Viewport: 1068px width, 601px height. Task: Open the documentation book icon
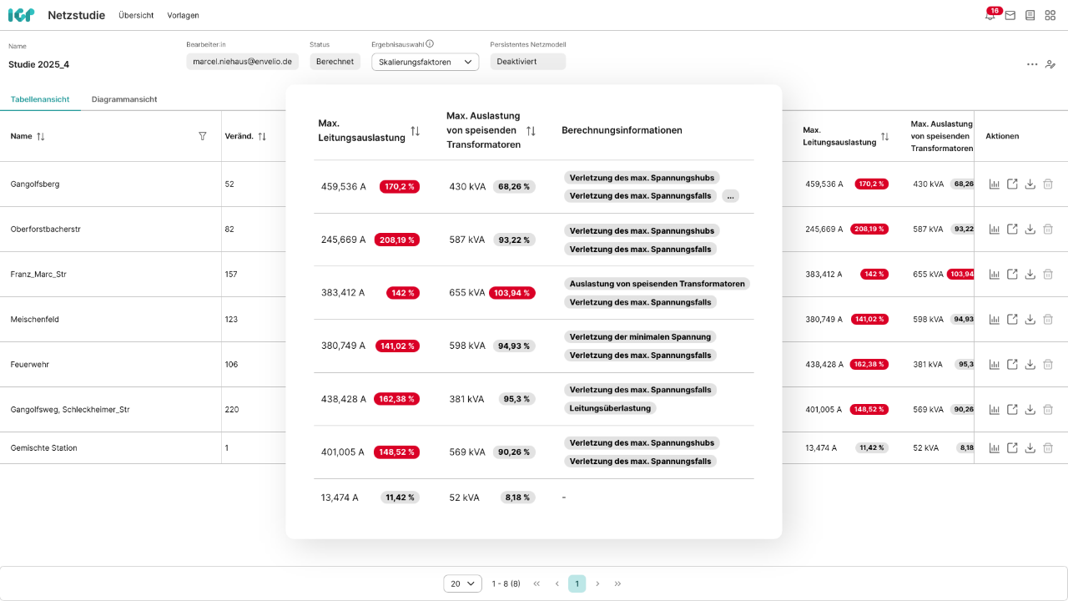[x=1030, y=15]
